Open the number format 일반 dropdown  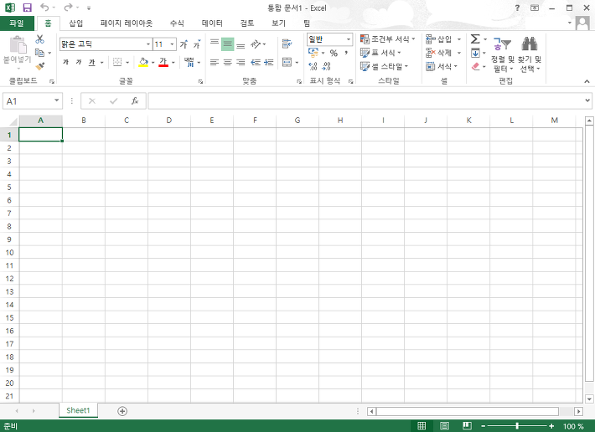349,39
